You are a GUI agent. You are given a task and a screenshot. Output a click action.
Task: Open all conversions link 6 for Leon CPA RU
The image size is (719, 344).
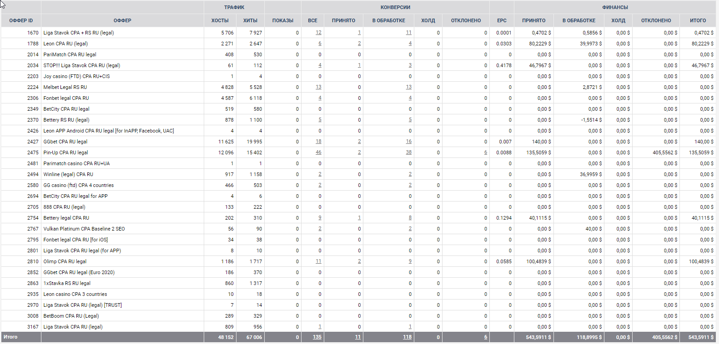coord(320,44)
